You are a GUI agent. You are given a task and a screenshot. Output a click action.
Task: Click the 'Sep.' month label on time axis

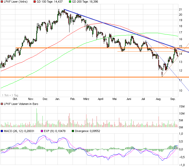coord(173,99)
